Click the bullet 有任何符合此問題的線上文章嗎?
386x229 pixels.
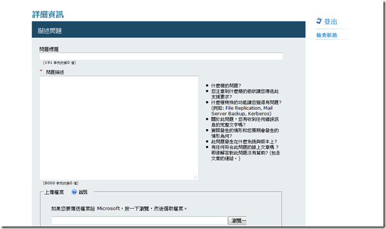[x=245, y=147]
